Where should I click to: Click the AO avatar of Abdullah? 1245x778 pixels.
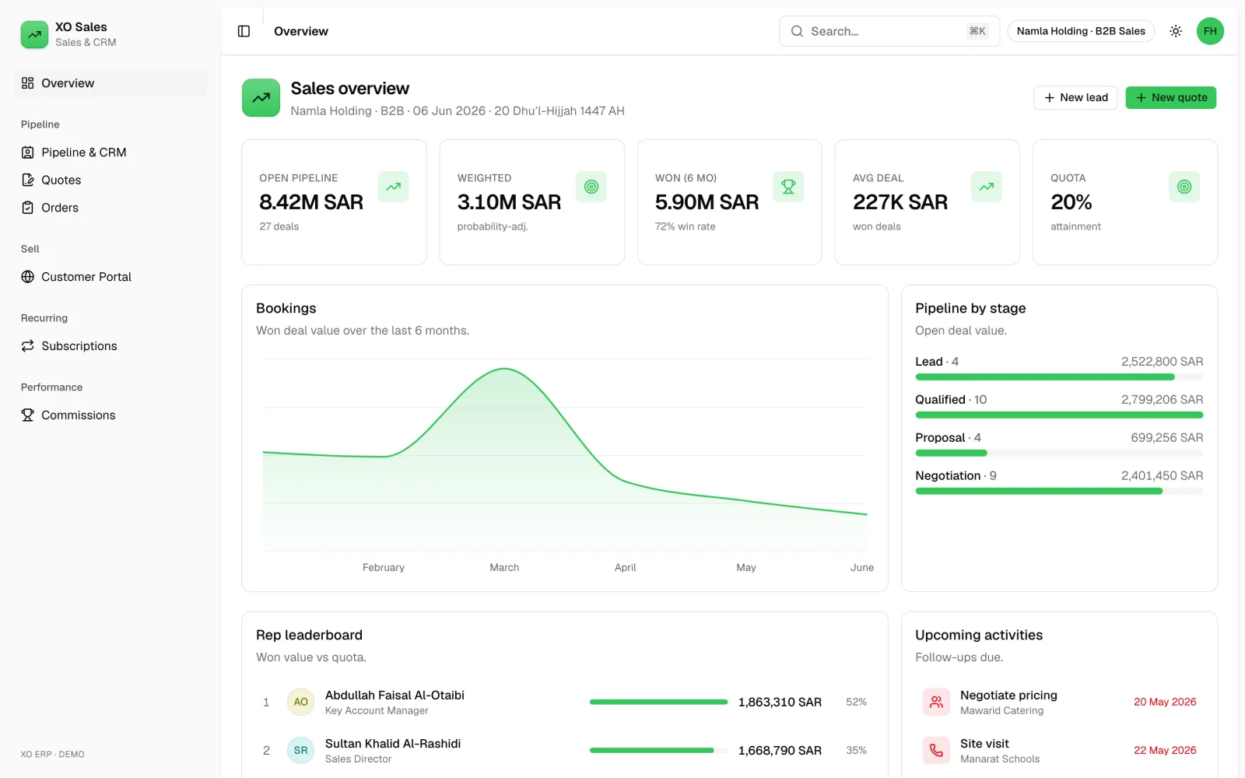[x=300, y=702]
